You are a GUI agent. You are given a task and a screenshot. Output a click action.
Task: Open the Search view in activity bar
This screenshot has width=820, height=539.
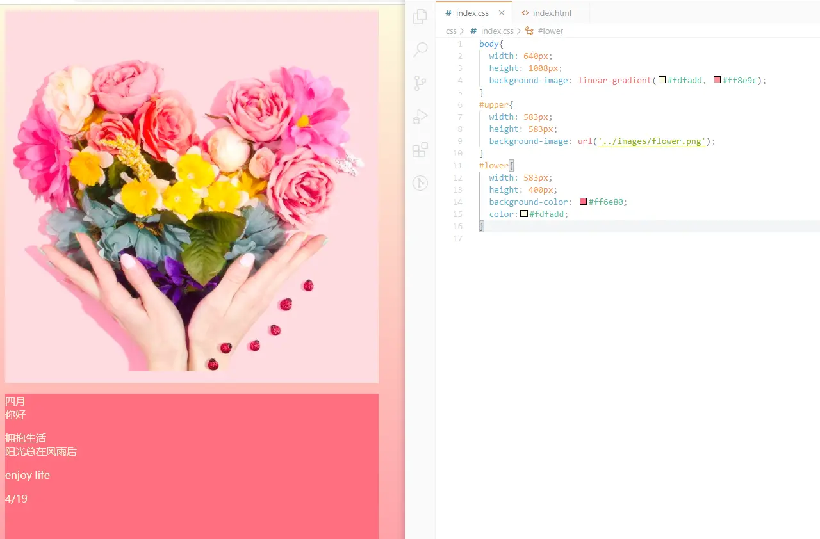[x=420, y=50]
